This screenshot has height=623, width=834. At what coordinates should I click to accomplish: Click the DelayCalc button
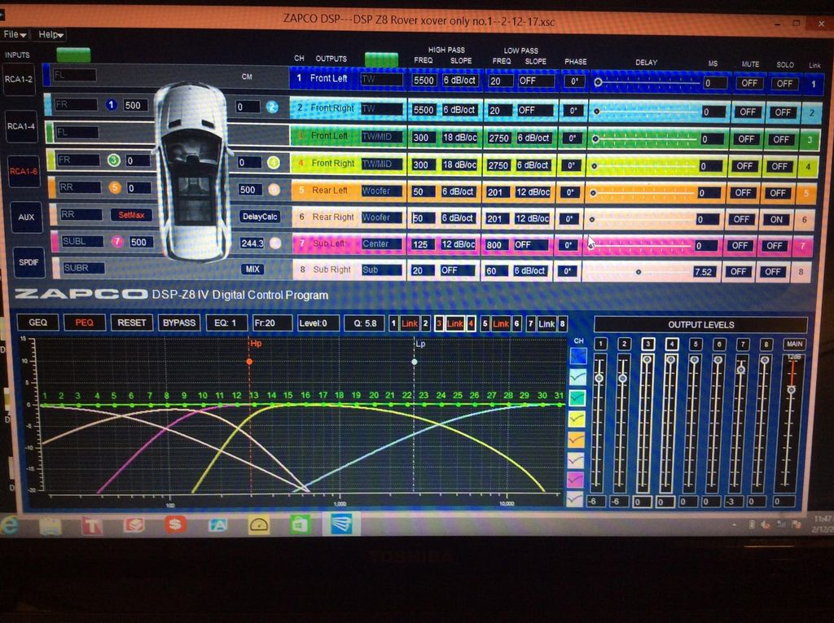tap(260, 217)
